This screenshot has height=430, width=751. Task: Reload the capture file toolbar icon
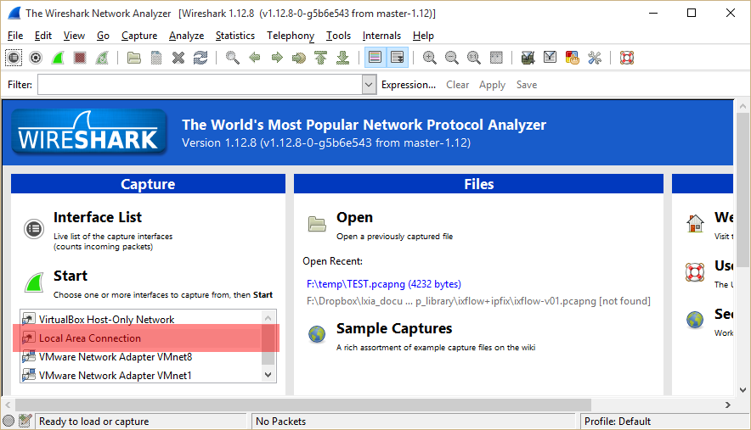point(200,58)
